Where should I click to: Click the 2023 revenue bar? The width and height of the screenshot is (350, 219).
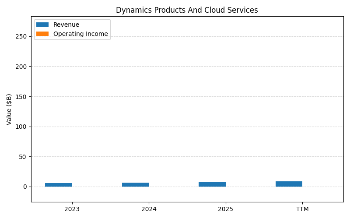(x=59, y=185)
